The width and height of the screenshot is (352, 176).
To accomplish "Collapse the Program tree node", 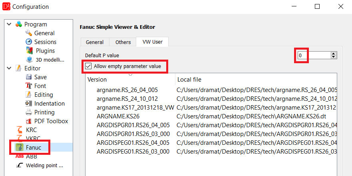I will (9, 24).
